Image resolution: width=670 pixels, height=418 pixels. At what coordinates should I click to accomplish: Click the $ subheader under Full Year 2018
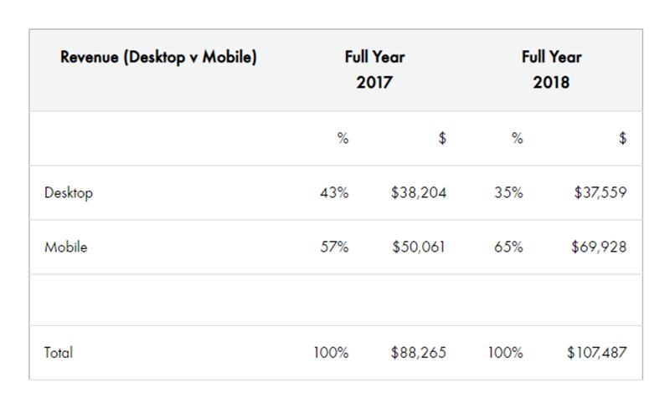(x=622, y=139)
